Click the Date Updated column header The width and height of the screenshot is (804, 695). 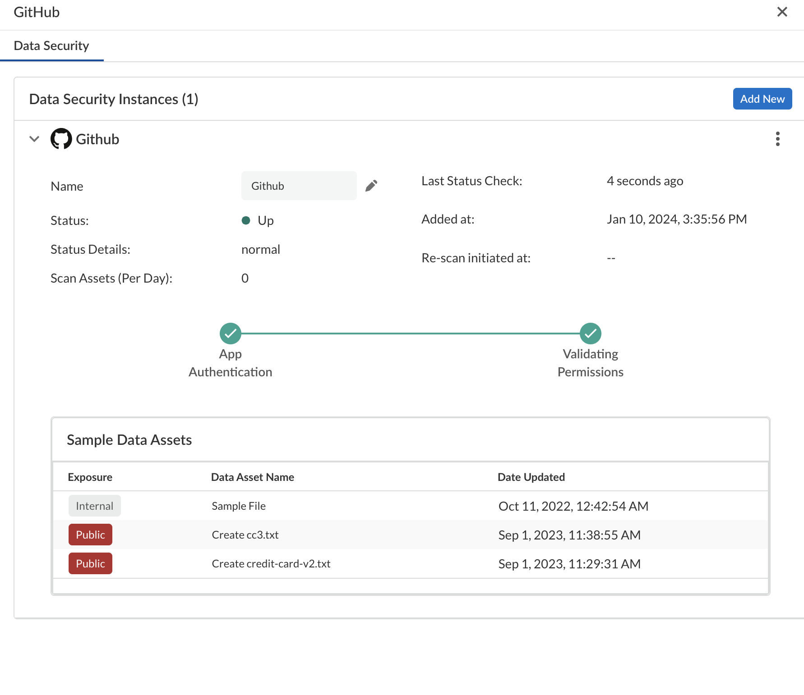tap(531, 477)
